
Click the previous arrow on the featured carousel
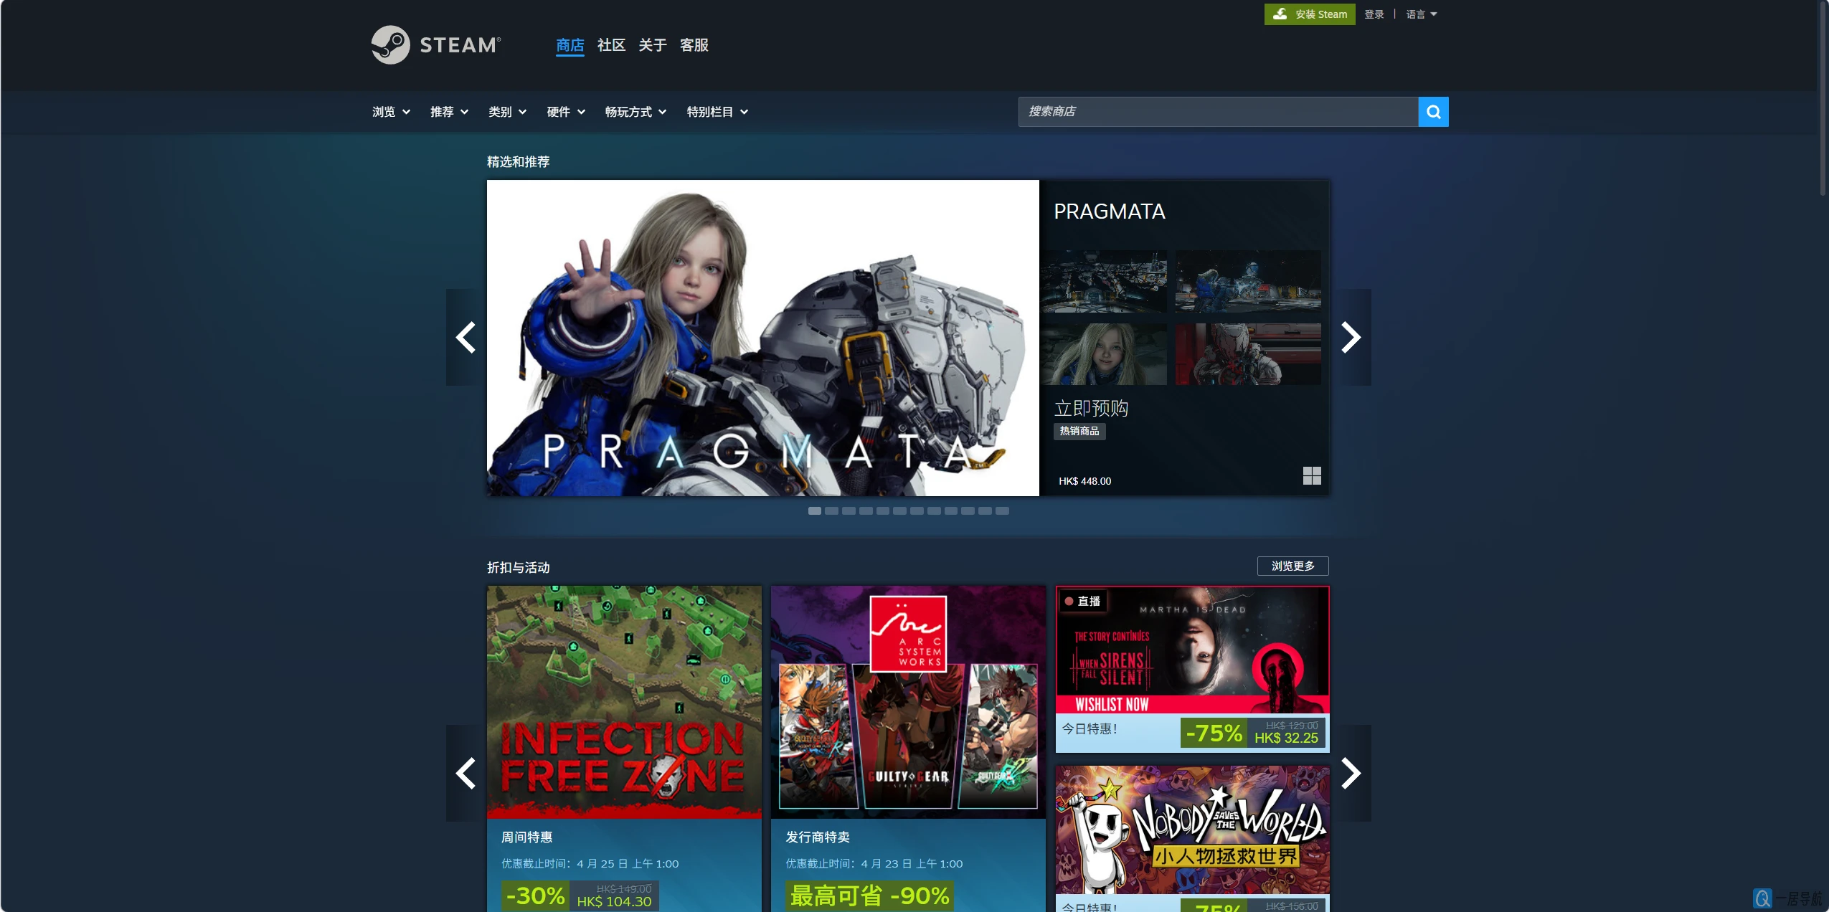tap(467, 337)
